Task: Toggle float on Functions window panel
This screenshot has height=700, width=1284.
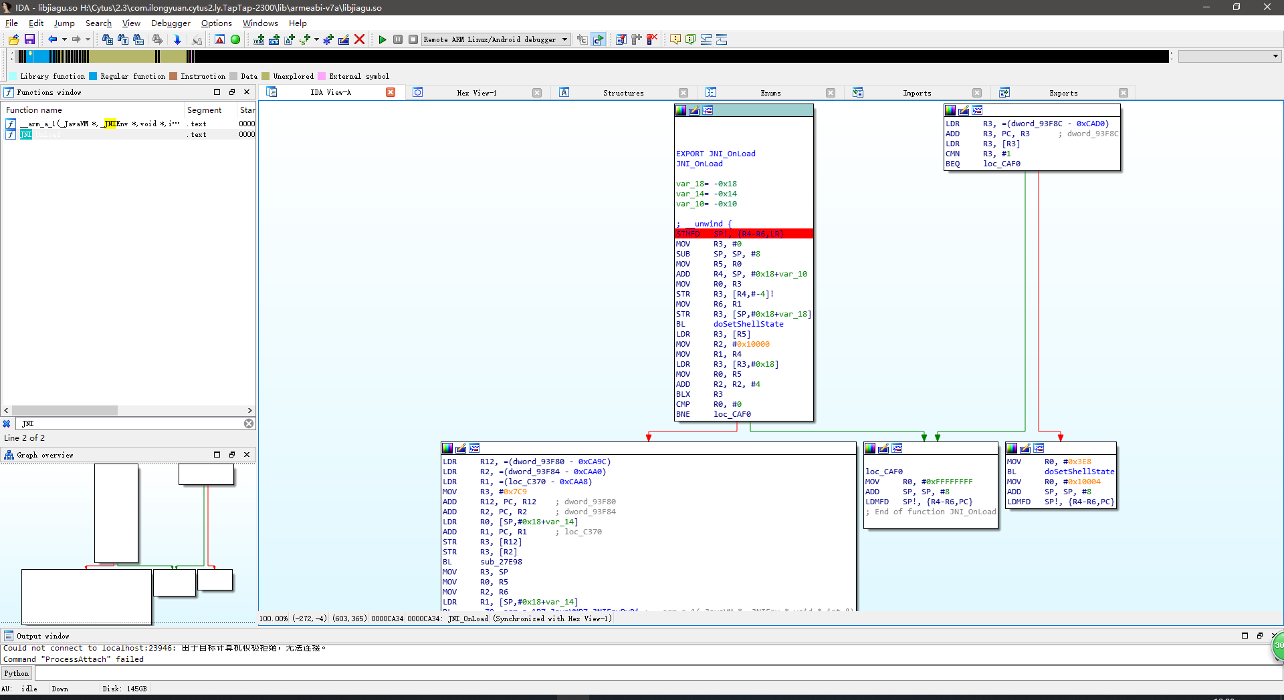Action: [231, 92]
